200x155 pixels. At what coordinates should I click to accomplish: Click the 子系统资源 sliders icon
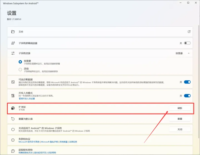pyautogui.click(x=13, y=53)
